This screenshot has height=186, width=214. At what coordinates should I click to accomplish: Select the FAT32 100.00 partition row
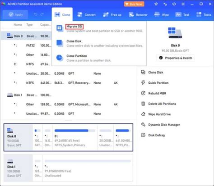point(27,45)
